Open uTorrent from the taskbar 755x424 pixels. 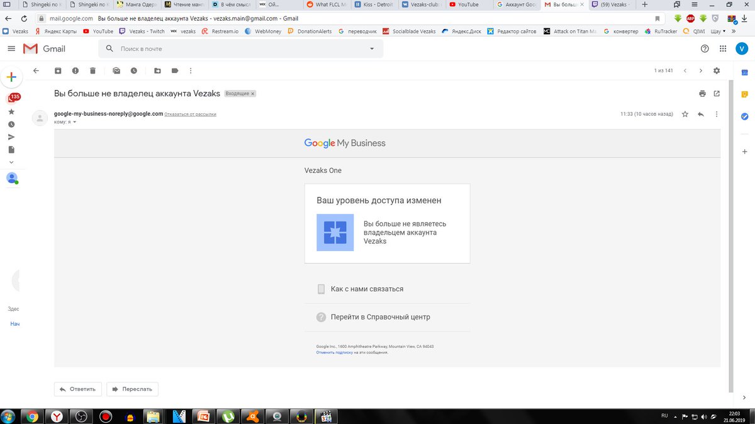[228, 416]
